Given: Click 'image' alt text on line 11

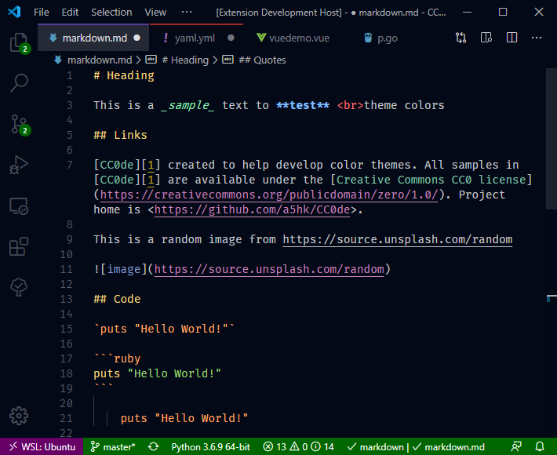Looking at the screenshot, I should pos(124,269).
